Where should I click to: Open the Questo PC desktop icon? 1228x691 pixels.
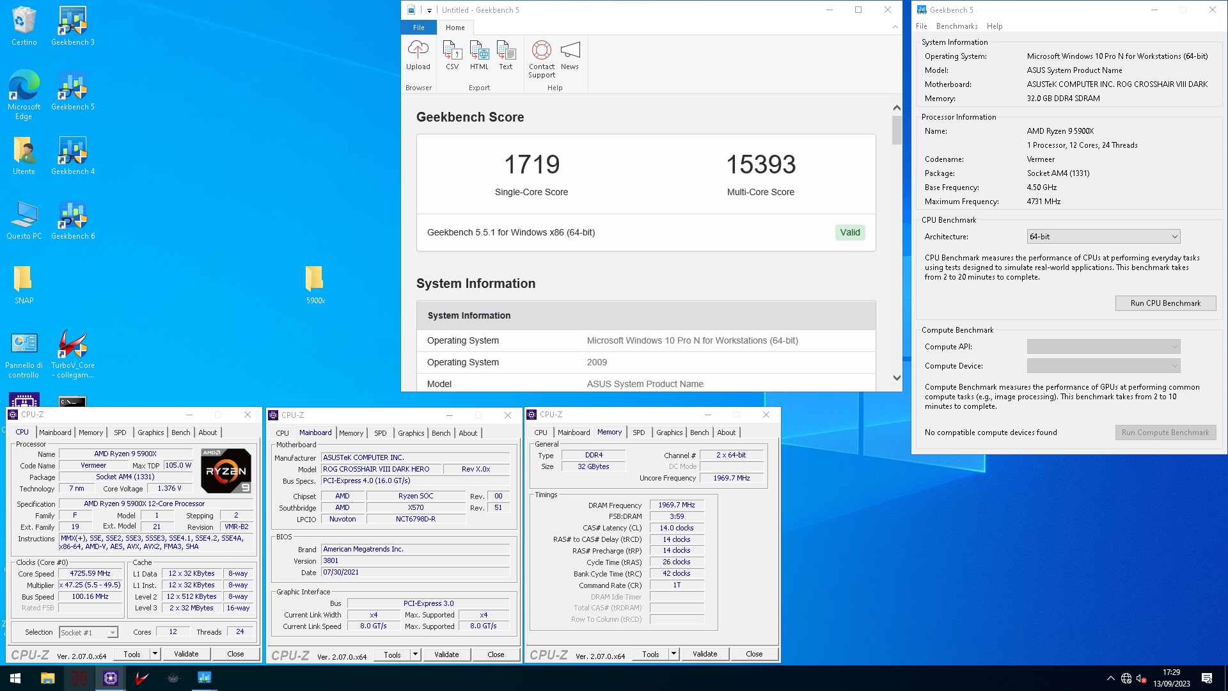(24, 220)
